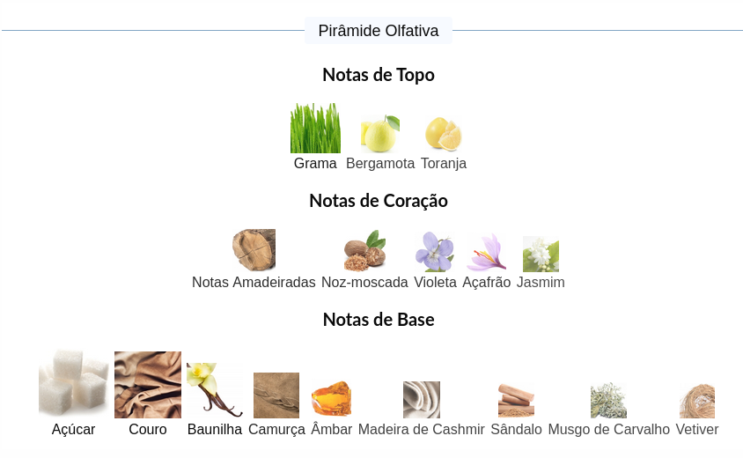Click the Madeira de Cashmir label
743x458 pixels.
click(421, 430)
